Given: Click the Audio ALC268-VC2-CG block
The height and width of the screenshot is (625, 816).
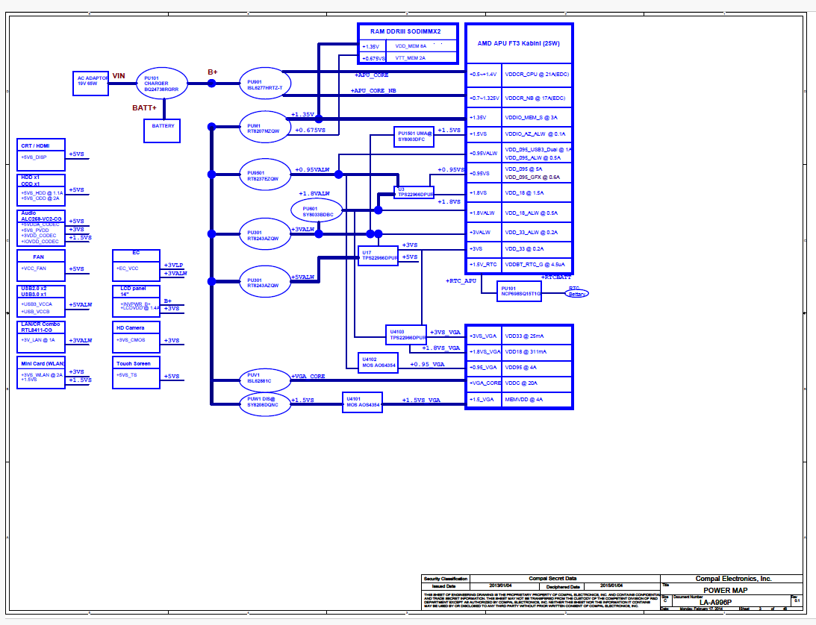Looking at the screenshot, I should pyautogui.click(x=40, y=228).
